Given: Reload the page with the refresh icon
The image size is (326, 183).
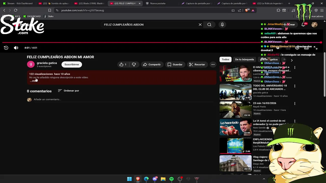Looking at the screenshot, I should coord(16,10).
